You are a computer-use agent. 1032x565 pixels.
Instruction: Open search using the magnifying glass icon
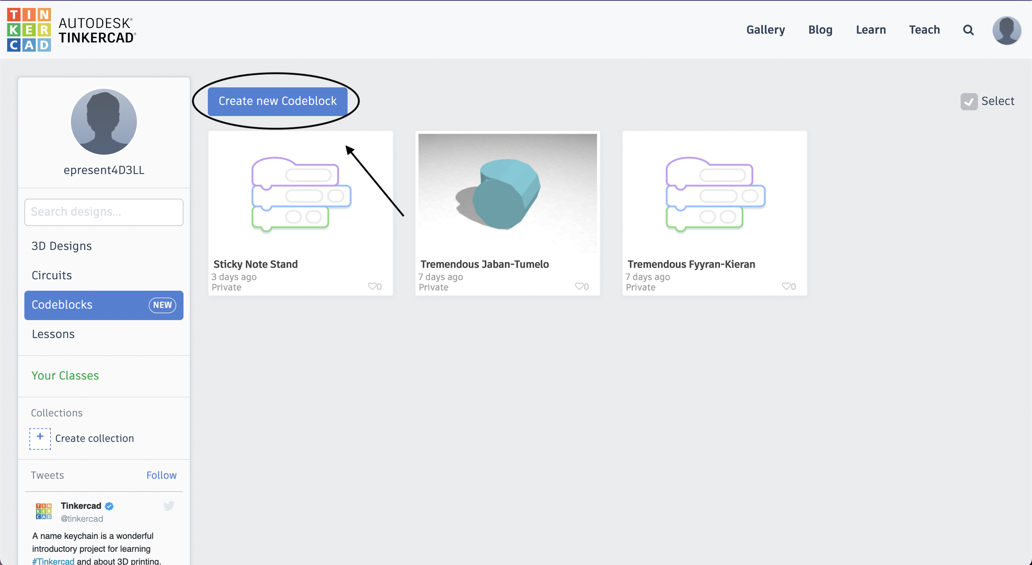968,30
